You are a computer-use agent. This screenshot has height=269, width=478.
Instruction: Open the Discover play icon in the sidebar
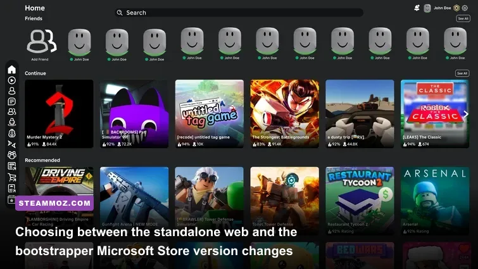(x=11, y=80)
